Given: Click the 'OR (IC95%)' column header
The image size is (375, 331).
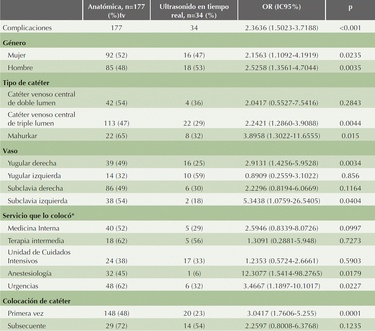Looking at the screenshot, I should pyautogui.click(x=281, y=7).
